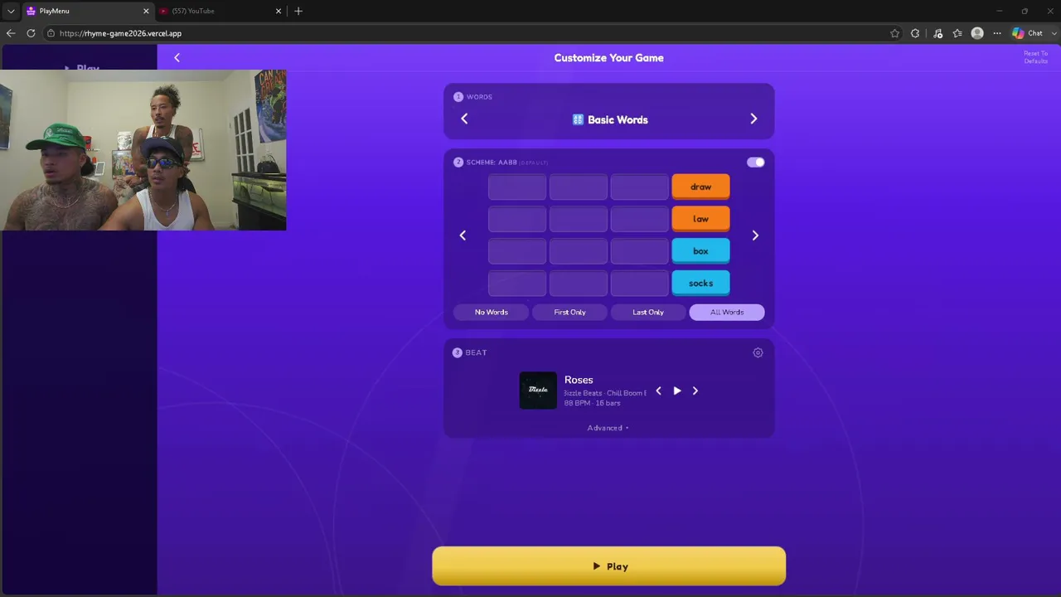The image size is (1061, 597).
Task: Switch to the previous rhyme scheme
Action: click(x=463, y=235)
